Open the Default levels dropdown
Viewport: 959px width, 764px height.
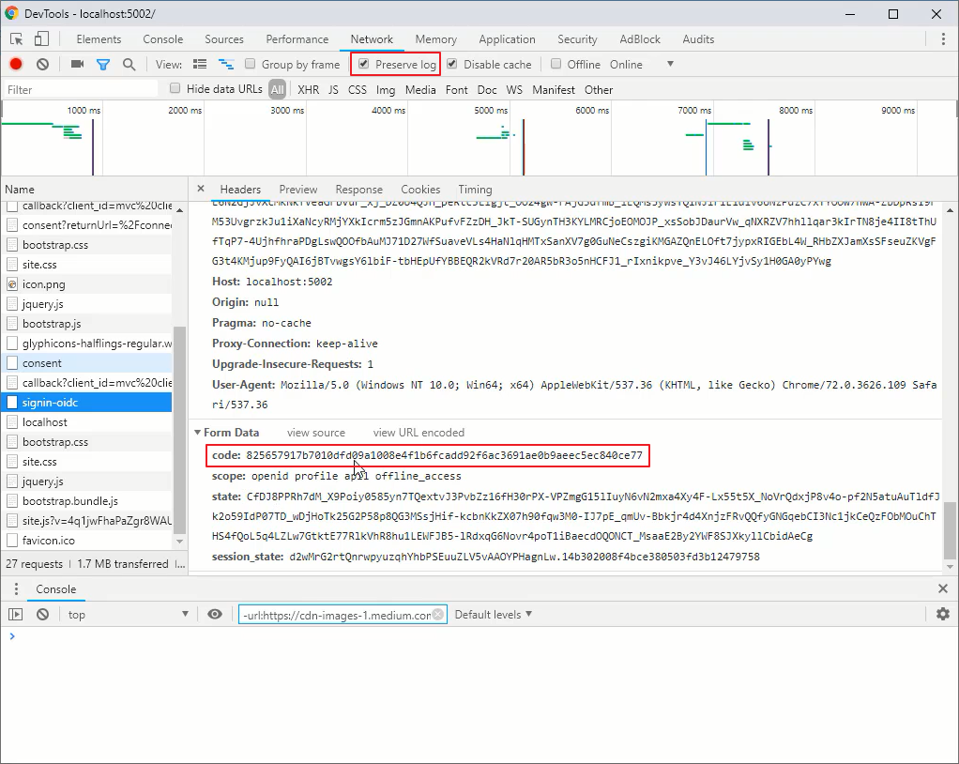coord(493,614)
